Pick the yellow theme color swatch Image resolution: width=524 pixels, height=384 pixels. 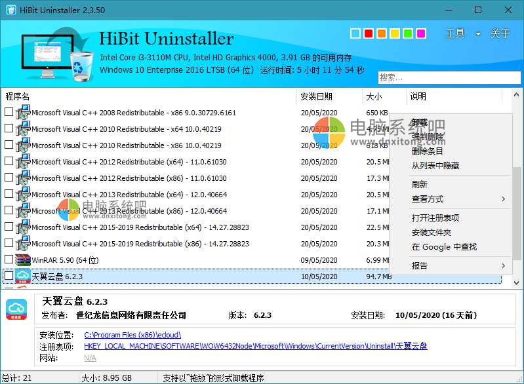[395, 33]
